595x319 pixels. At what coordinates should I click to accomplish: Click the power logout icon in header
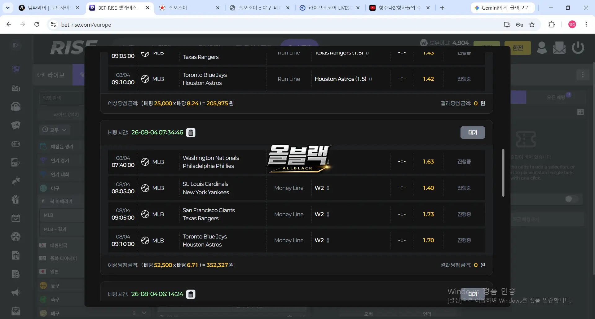tap(578, 48)
